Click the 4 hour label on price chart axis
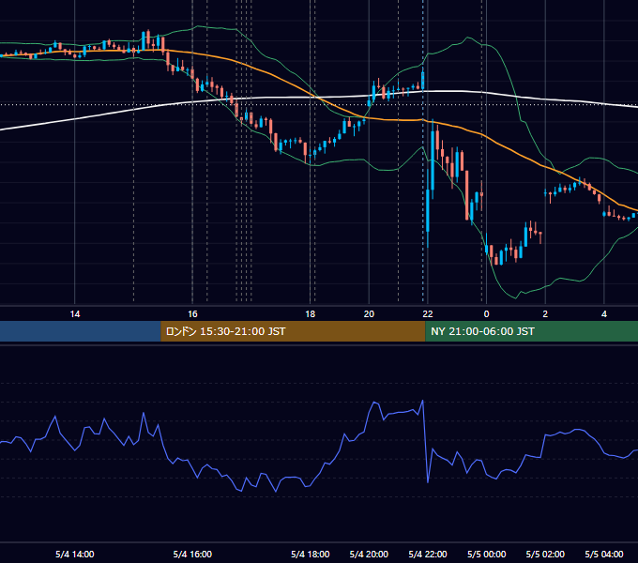This screenshot has height=563, width=638. pos(604,314)
